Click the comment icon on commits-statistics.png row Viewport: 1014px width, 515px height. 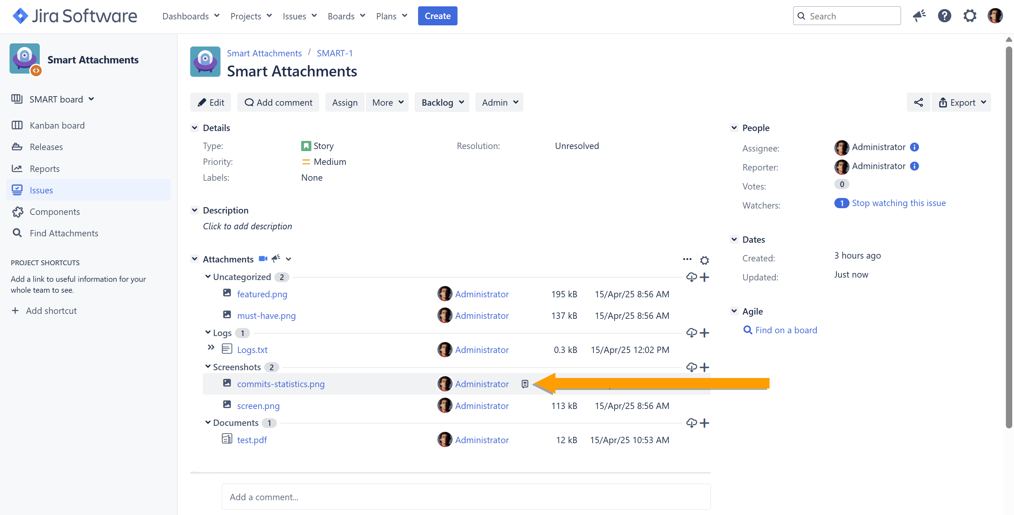(525, 384)
